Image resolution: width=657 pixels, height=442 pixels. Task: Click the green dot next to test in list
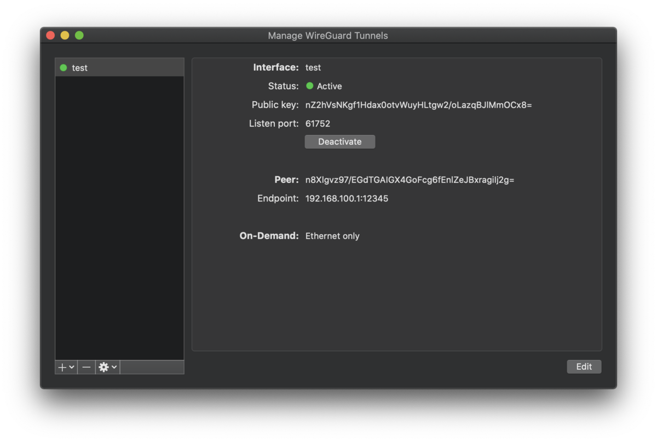coord(64,68)
